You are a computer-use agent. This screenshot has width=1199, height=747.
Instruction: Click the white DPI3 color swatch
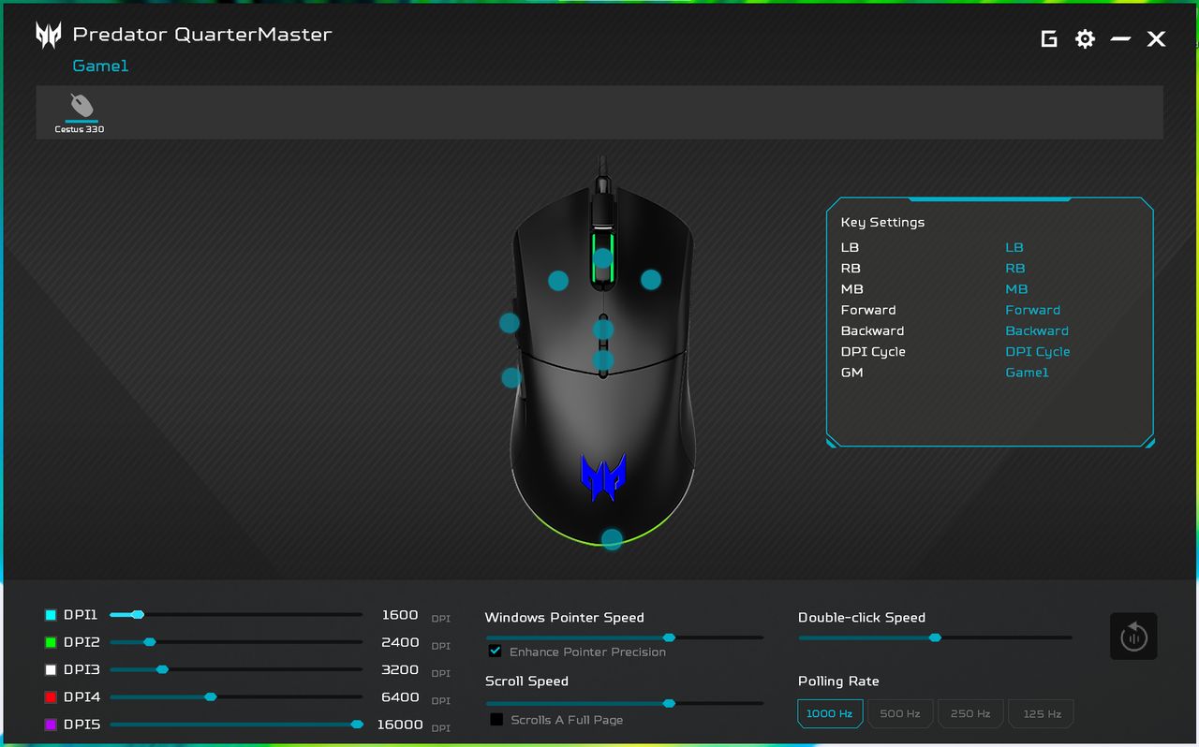51,670
